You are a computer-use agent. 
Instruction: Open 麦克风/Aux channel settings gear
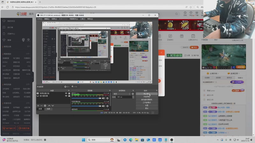pos(107,98)
